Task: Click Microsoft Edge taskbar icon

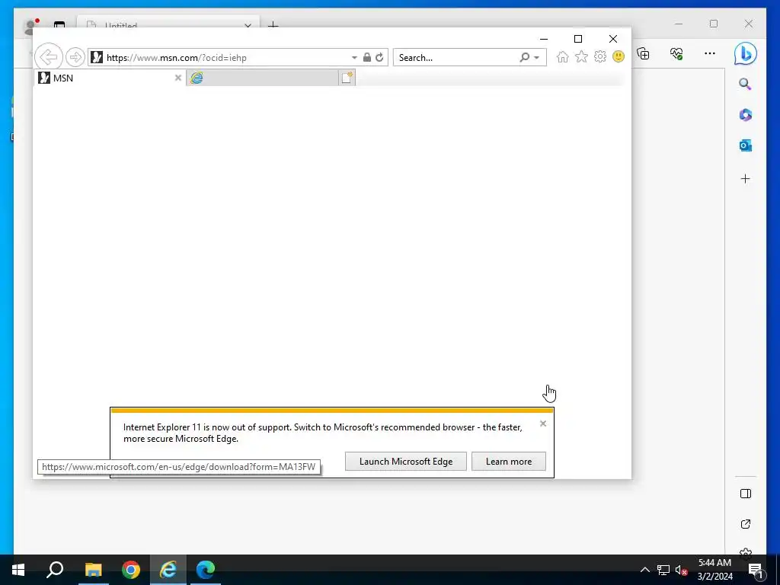Action: coord(206,570)
